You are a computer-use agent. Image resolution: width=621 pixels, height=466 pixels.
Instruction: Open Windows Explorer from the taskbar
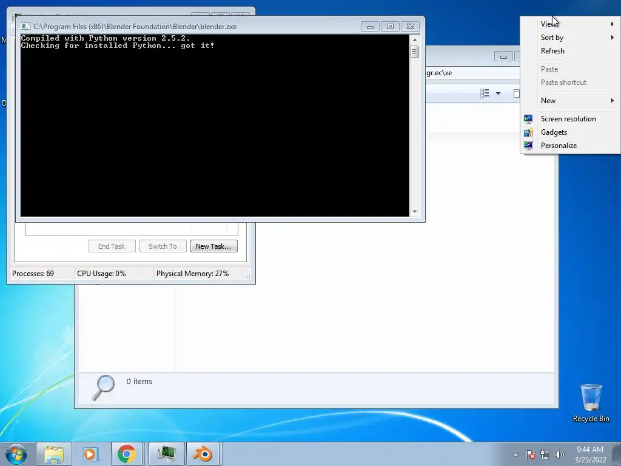point(54,454)
